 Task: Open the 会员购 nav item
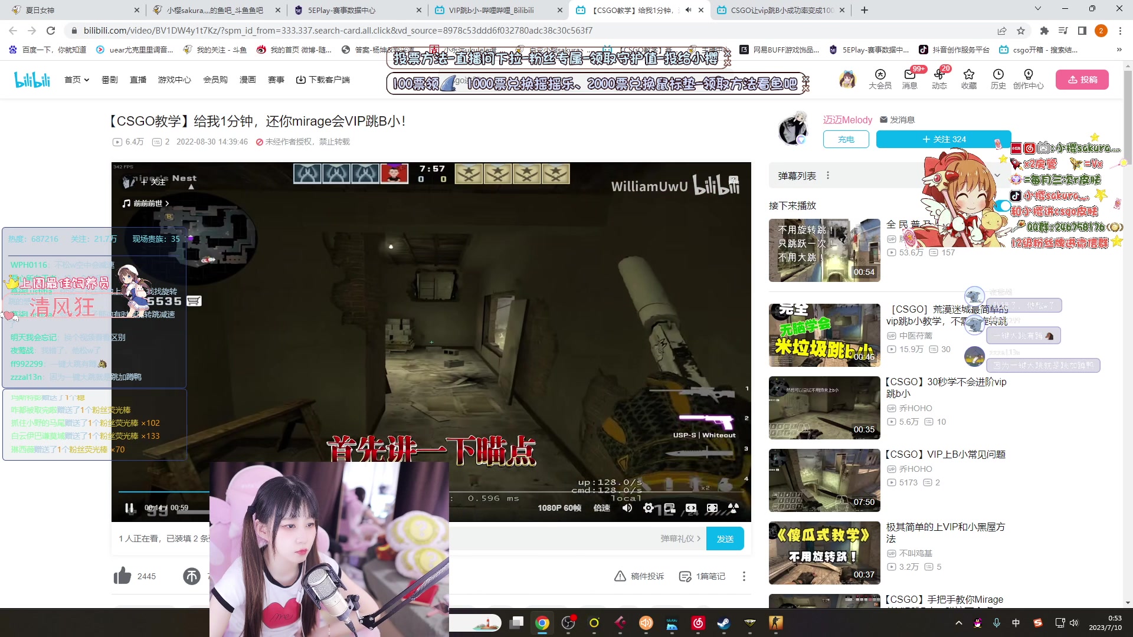(215, 80)
